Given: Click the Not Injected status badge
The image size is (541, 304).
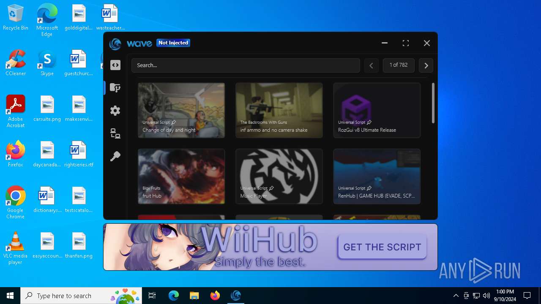Looking at the screenshot, I should coord(173,43).
